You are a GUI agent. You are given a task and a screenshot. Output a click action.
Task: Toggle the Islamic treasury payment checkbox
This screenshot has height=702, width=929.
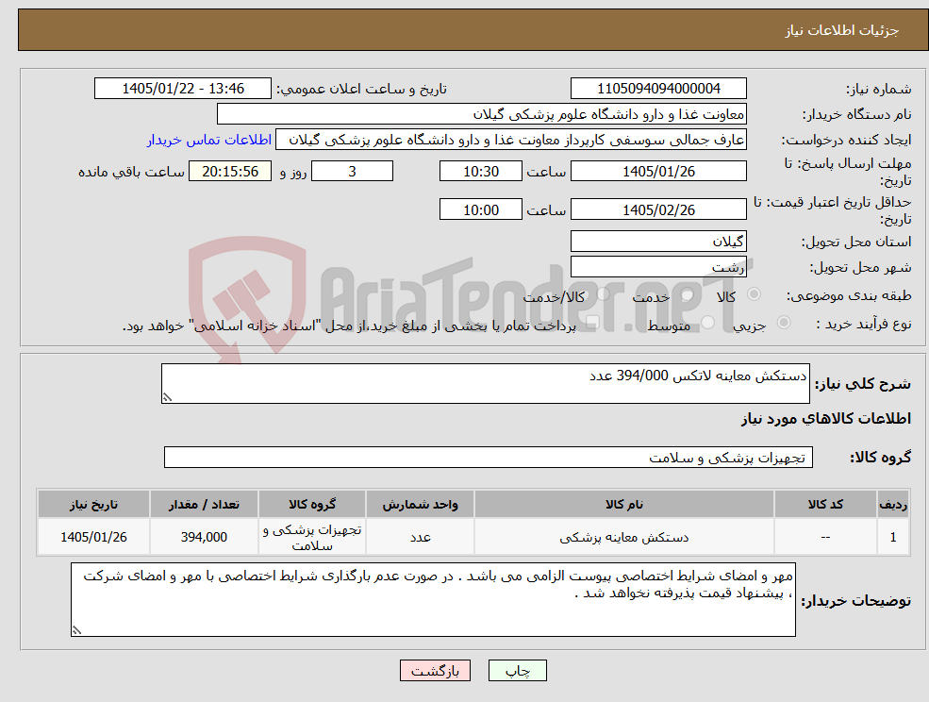coord(592,323)
